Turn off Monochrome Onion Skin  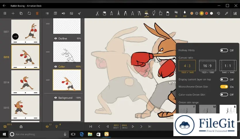click(x=224, y=87)
